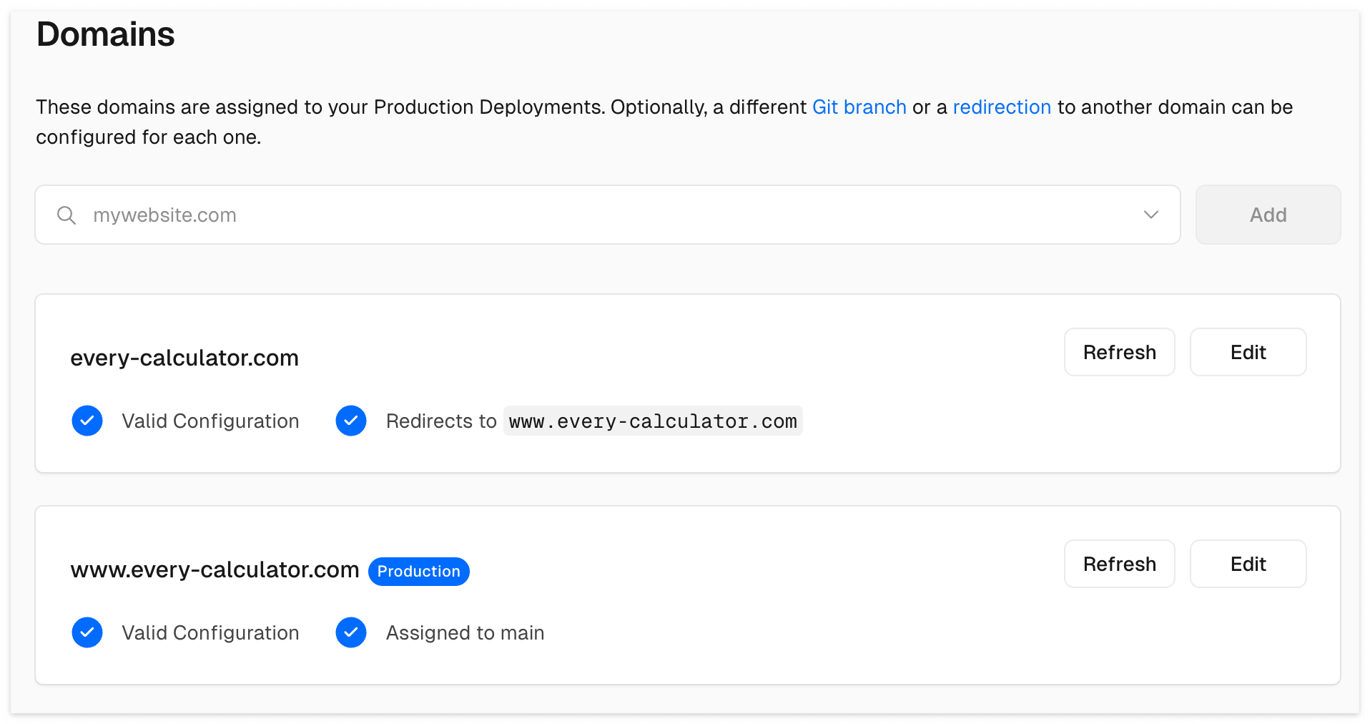
Task: Click the Redirects to label
Action: [x=441, y=421]
